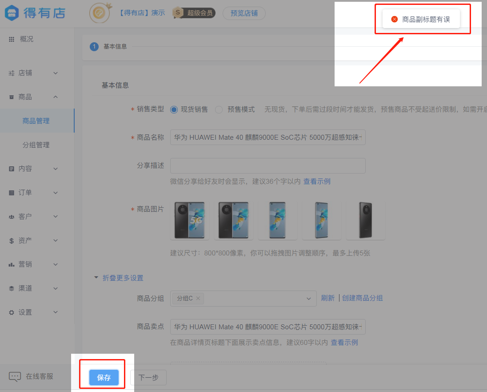Remove the 分组C tag via its x
The height and width of the screenshot is (392, 487).
198,299
